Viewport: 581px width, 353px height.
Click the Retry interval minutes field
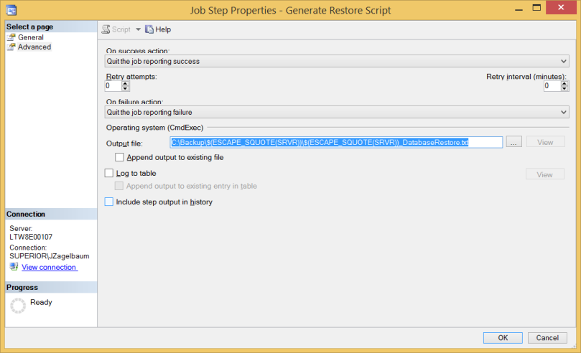(x=552, y=86)
